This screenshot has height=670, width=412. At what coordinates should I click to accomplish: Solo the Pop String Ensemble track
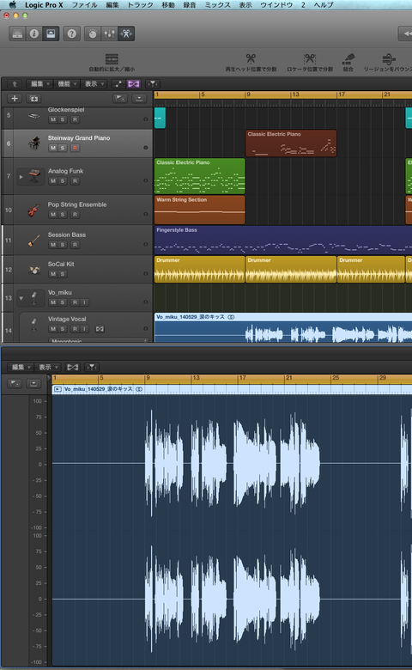tap(63, 215)
